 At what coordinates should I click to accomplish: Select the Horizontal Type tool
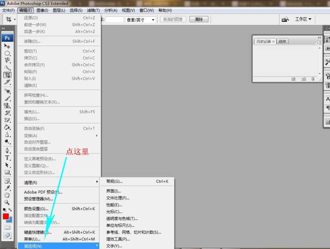6,157
